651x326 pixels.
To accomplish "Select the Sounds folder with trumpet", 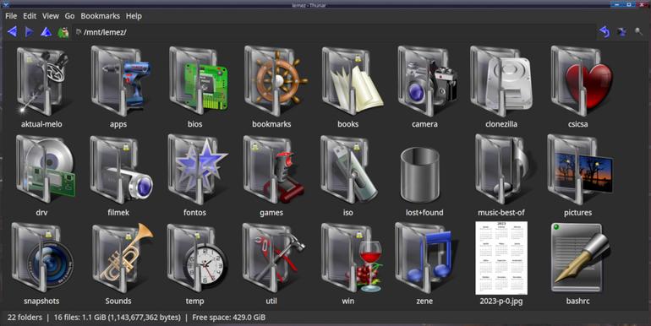I will pyautogui.click(x=122, y=258).
